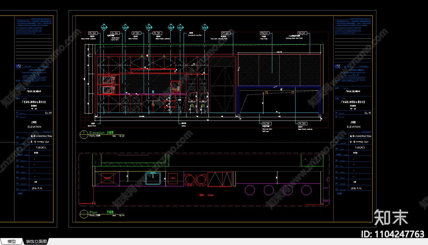Select CONSTRUCTION text in EL-09 title block
428x245 pixels.
point(44,136)
